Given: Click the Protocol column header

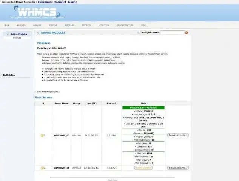Looking at the screenshot, I should click(111, 103).
